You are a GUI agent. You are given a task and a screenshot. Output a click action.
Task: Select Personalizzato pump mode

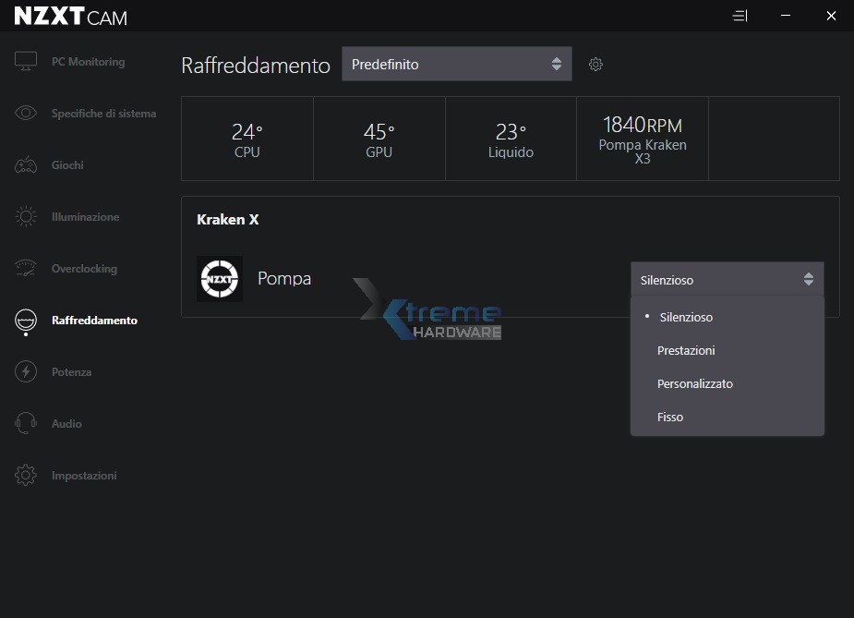[694, 383]
